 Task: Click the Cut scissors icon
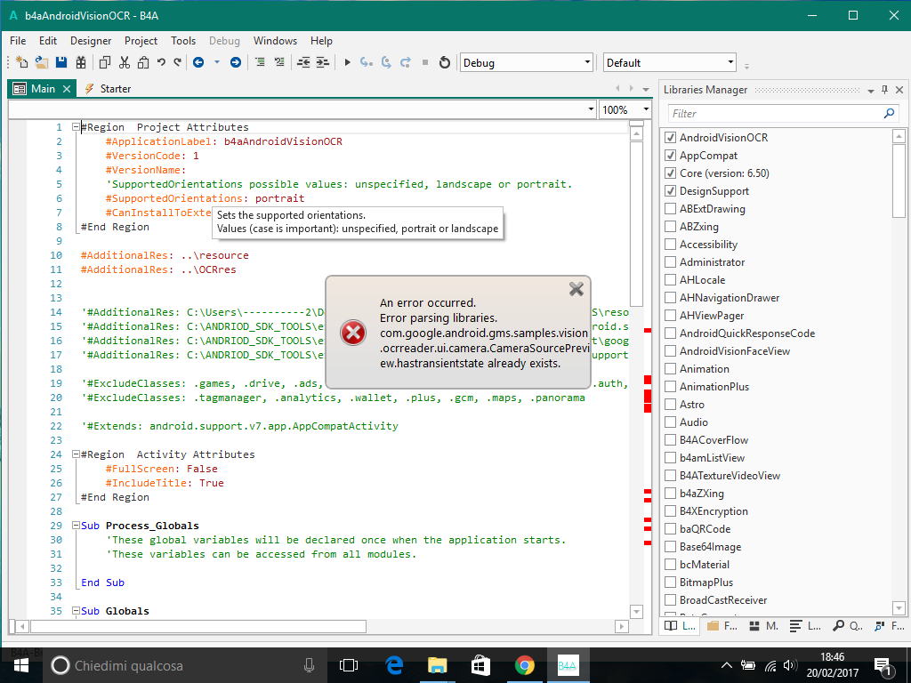point(125,62)
